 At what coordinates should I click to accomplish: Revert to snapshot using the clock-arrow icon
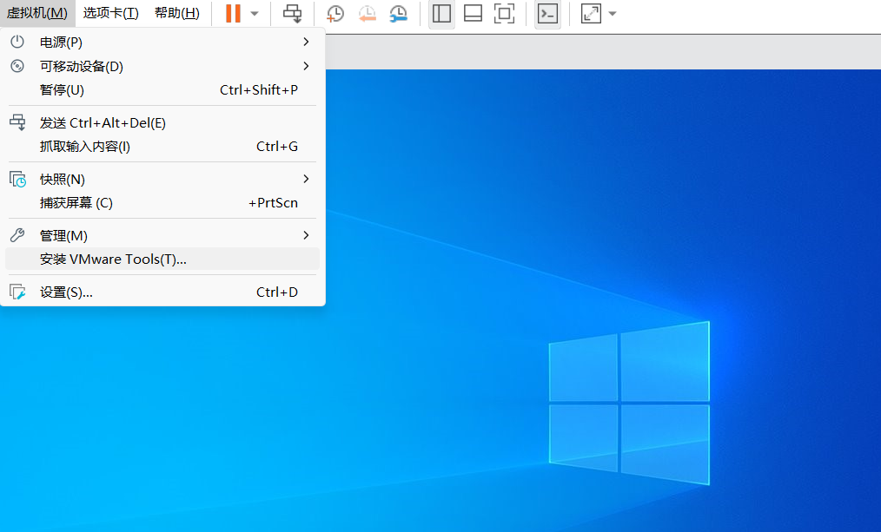[367, 14]
